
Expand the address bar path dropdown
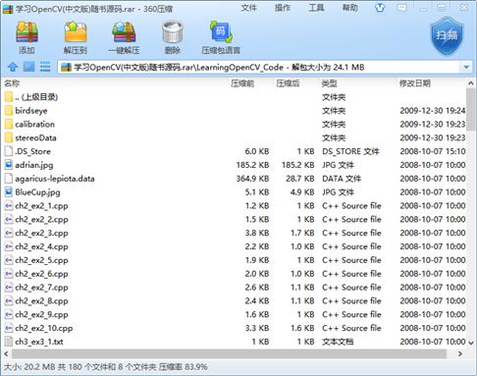pos(466,68)
